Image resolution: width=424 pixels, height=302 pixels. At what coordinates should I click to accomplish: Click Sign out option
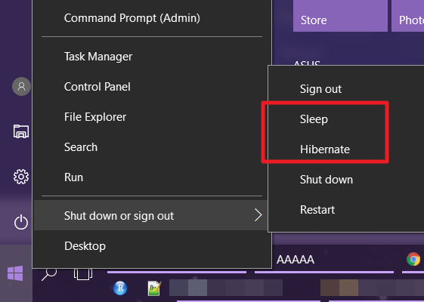pos(320,89)
